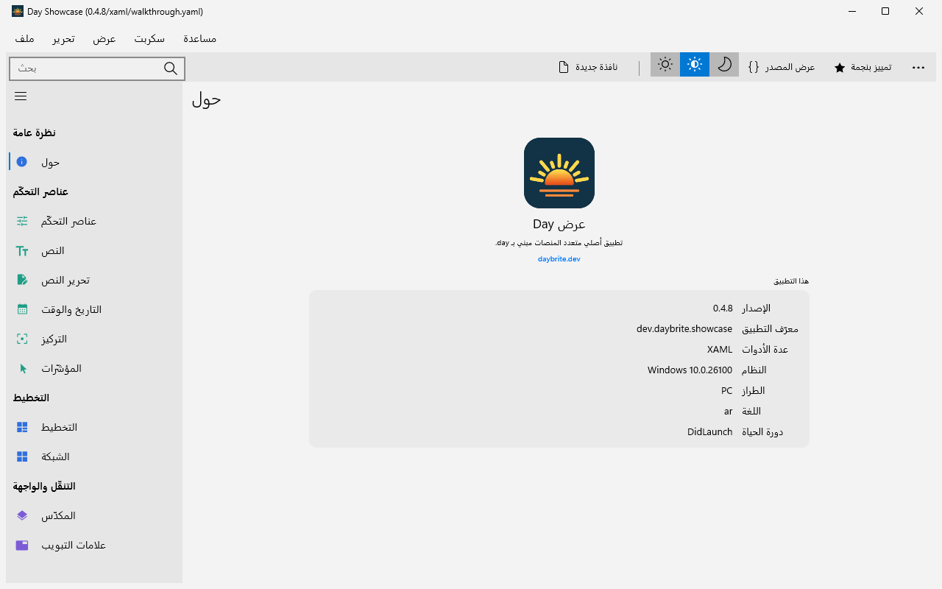Open تحرير النص sidebar item
This screenshot has height=589, width=942.
(x=94, y=280)
